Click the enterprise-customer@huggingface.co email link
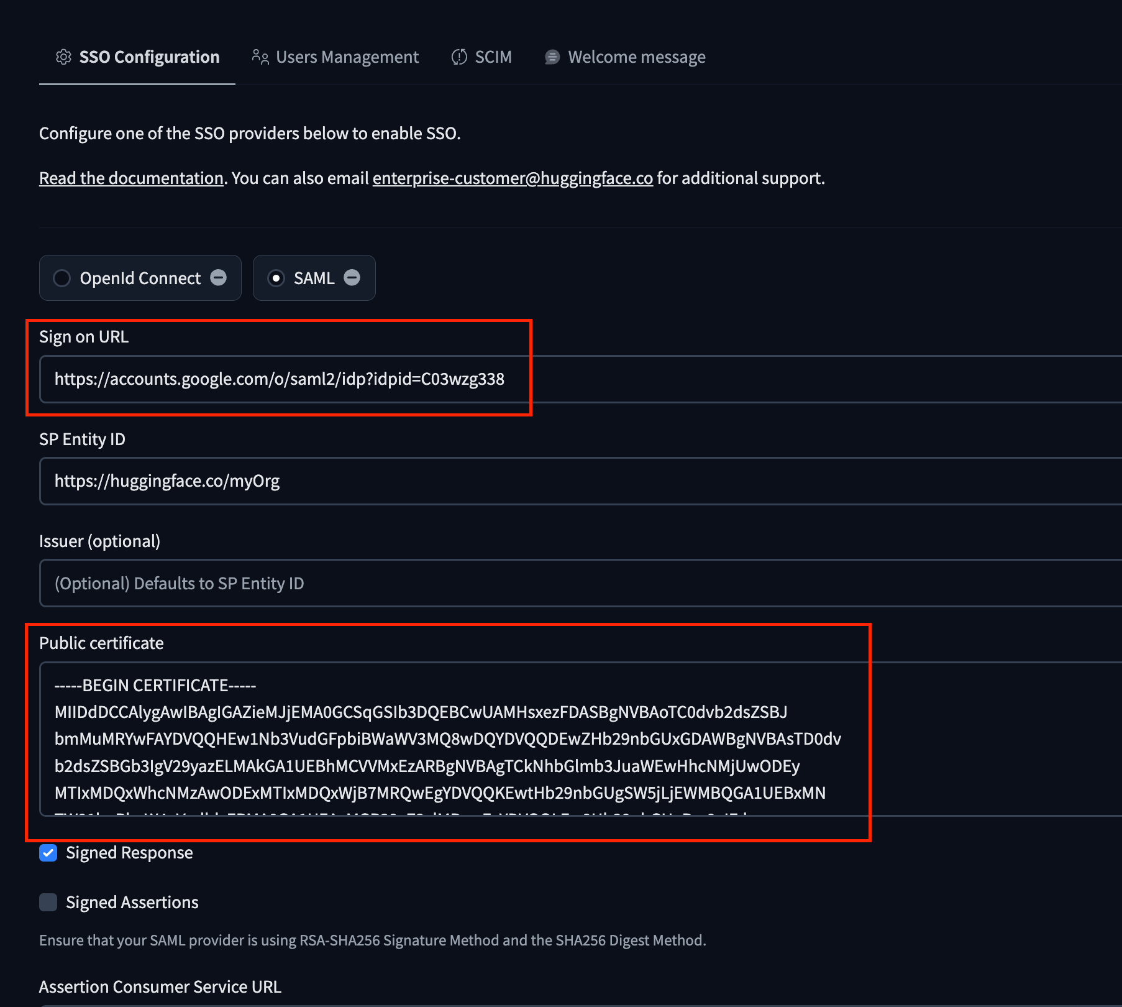Image resolution: width=1122 pixels, height=1007 pixels. pos(513,178)
